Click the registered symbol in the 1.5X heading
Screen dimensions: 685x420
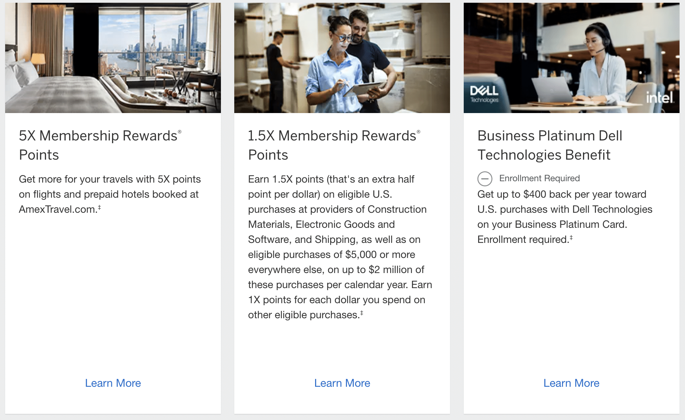pos(418,132)
